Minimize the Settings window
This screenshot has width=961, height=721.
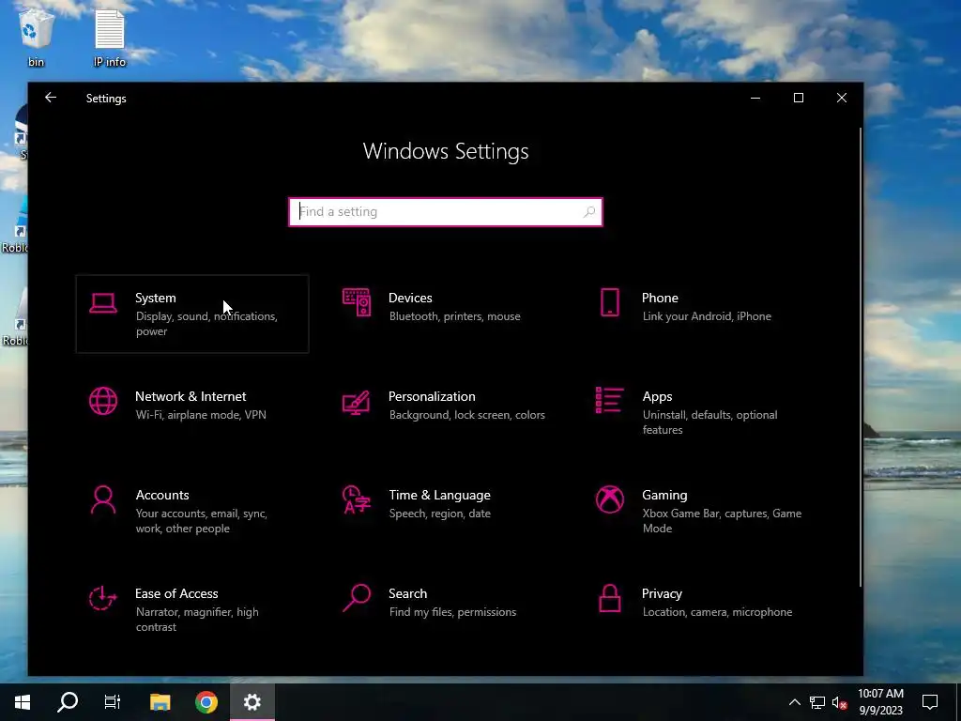[755, 98]
